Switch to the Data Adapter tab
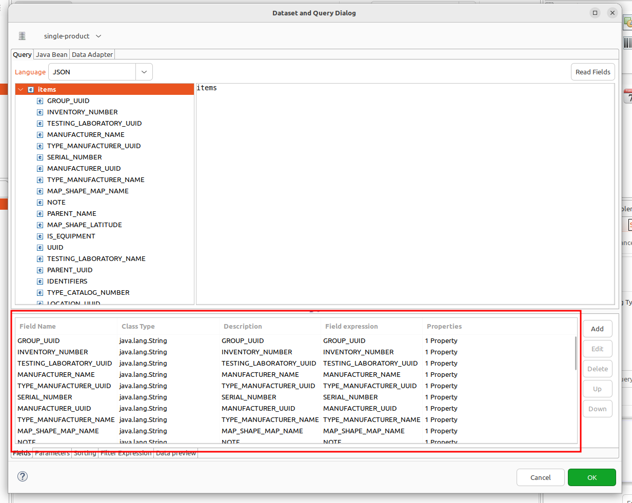632x503 pixels. point(92,54)
